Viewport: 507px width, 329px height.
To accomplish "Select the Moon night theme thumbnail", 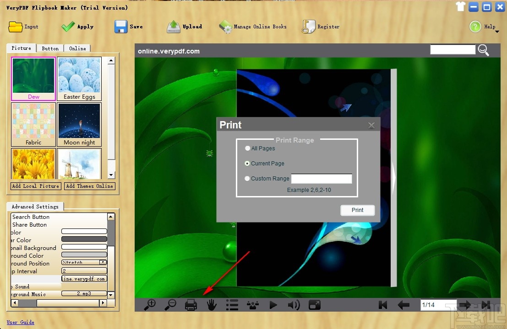I will coord(79,121).
